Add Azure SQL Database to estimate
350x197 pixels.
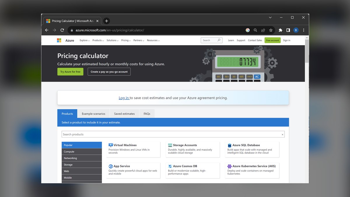(x=252, y=149)
